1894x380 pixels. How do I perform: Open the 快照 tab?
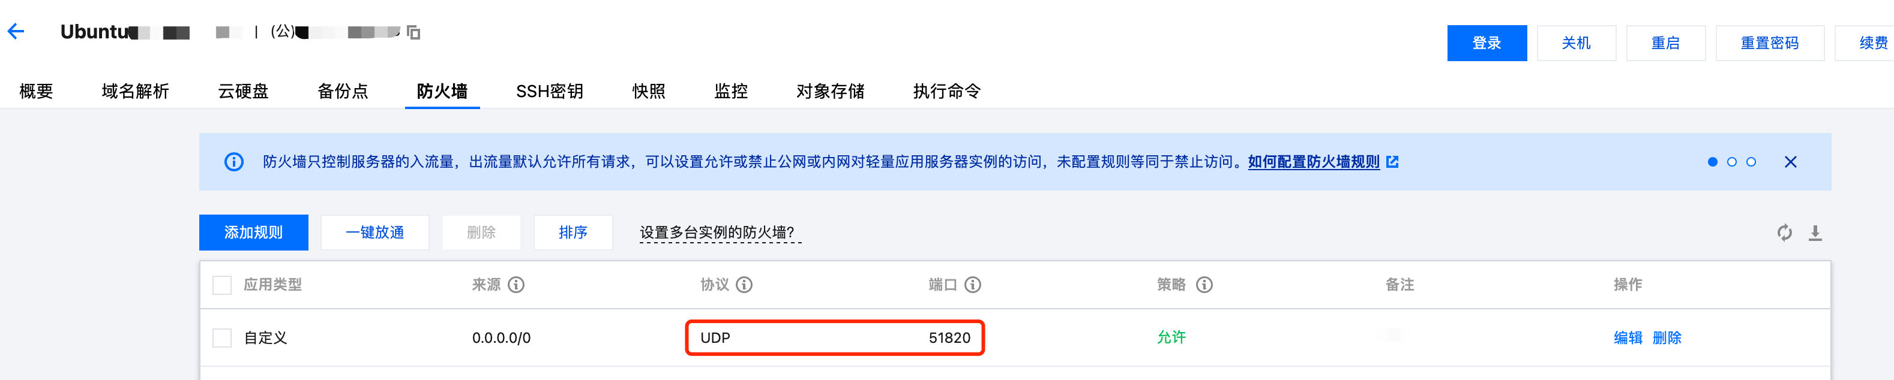649,91
